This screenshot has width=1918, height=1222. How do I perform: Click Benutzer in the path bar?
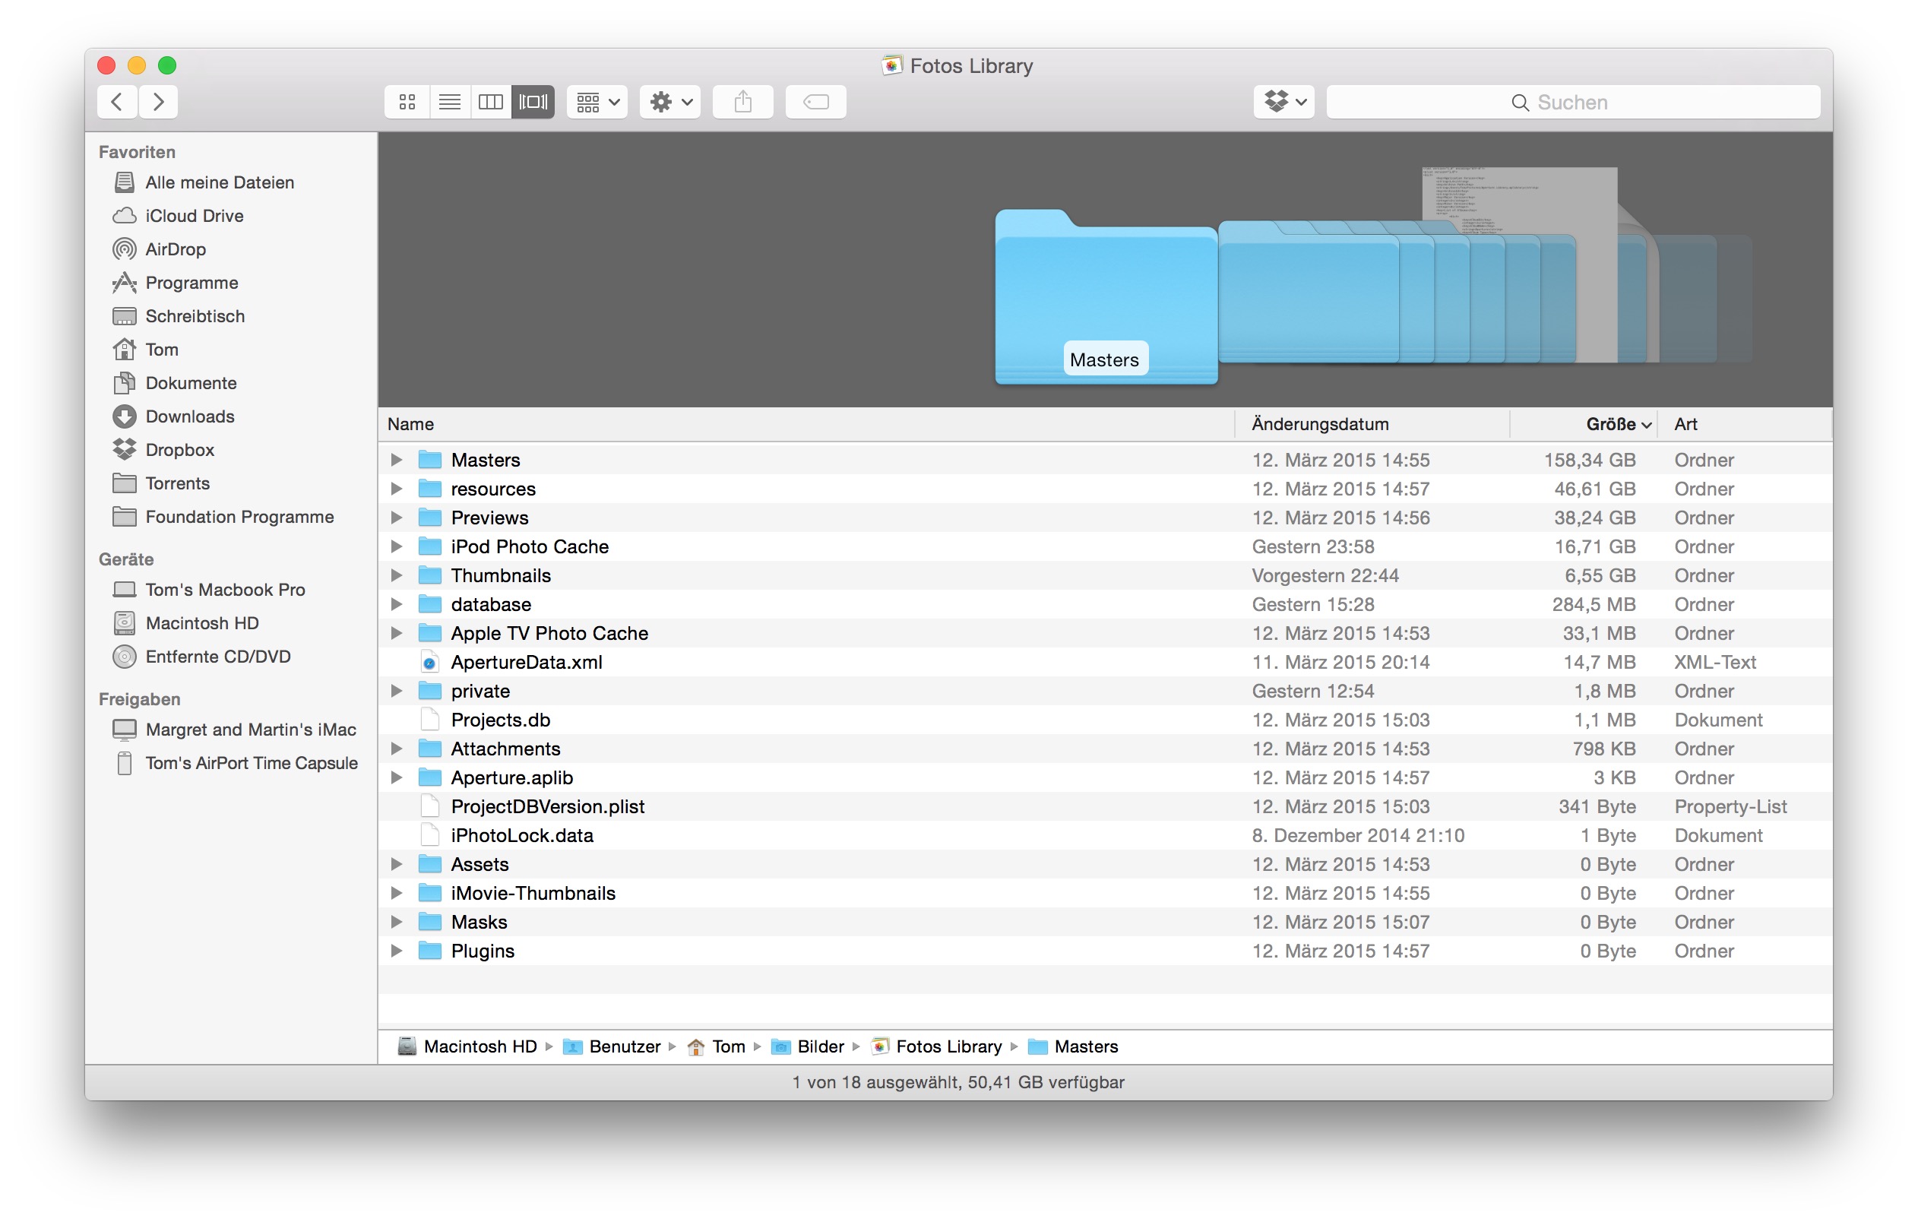pos(624,1046)
